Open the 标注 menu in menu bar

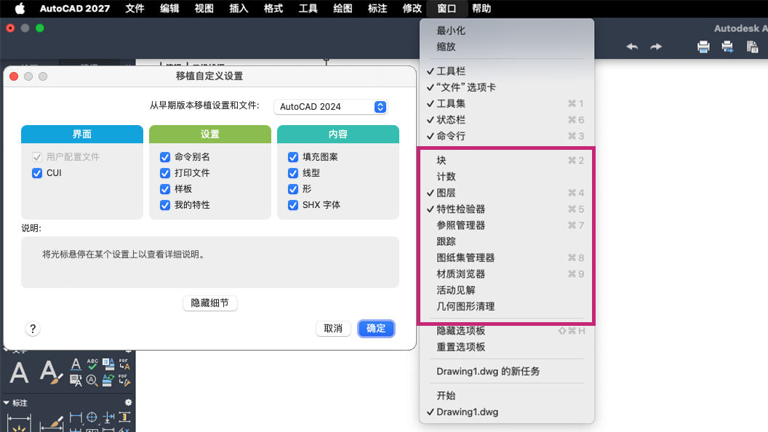coord(377,8)
